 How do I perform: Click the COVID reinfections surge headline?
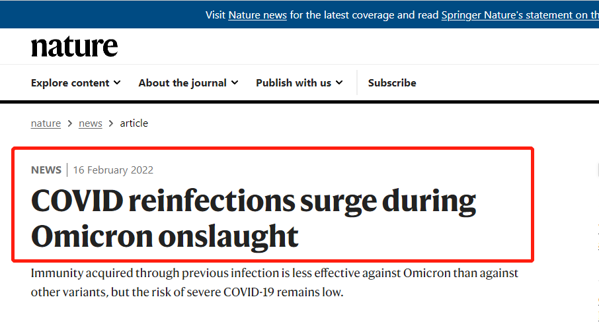click(253, 218)
